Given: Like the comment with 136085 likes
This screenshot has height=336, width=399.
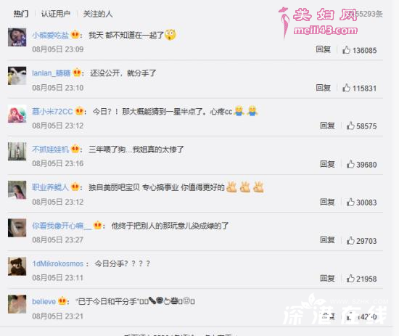Looking at the screenshot, I should pyautogui.click(x=346, y=49).
